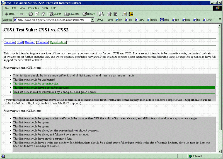Click the vertical scrollbar thumb
Viewport: 223px width, 159px height.
220,79
